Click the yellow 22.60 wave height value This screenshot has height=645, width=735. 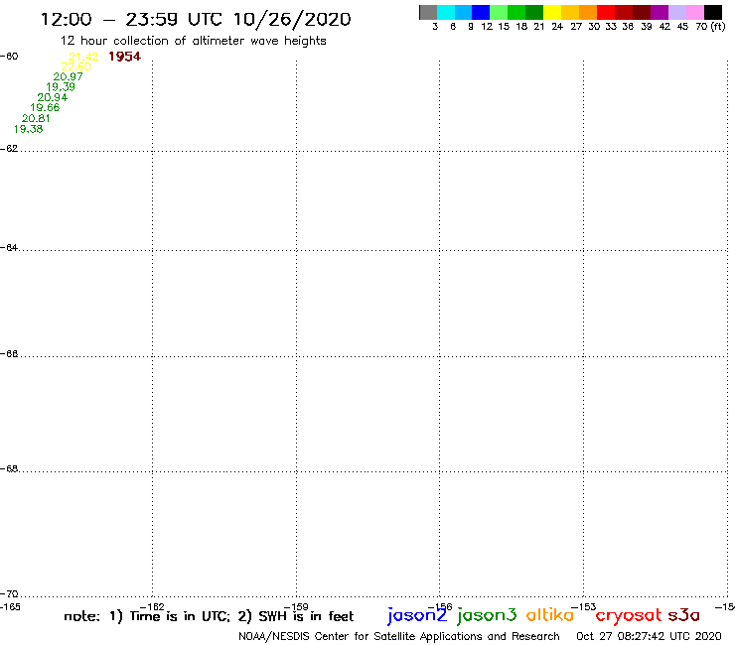(75, 66)
